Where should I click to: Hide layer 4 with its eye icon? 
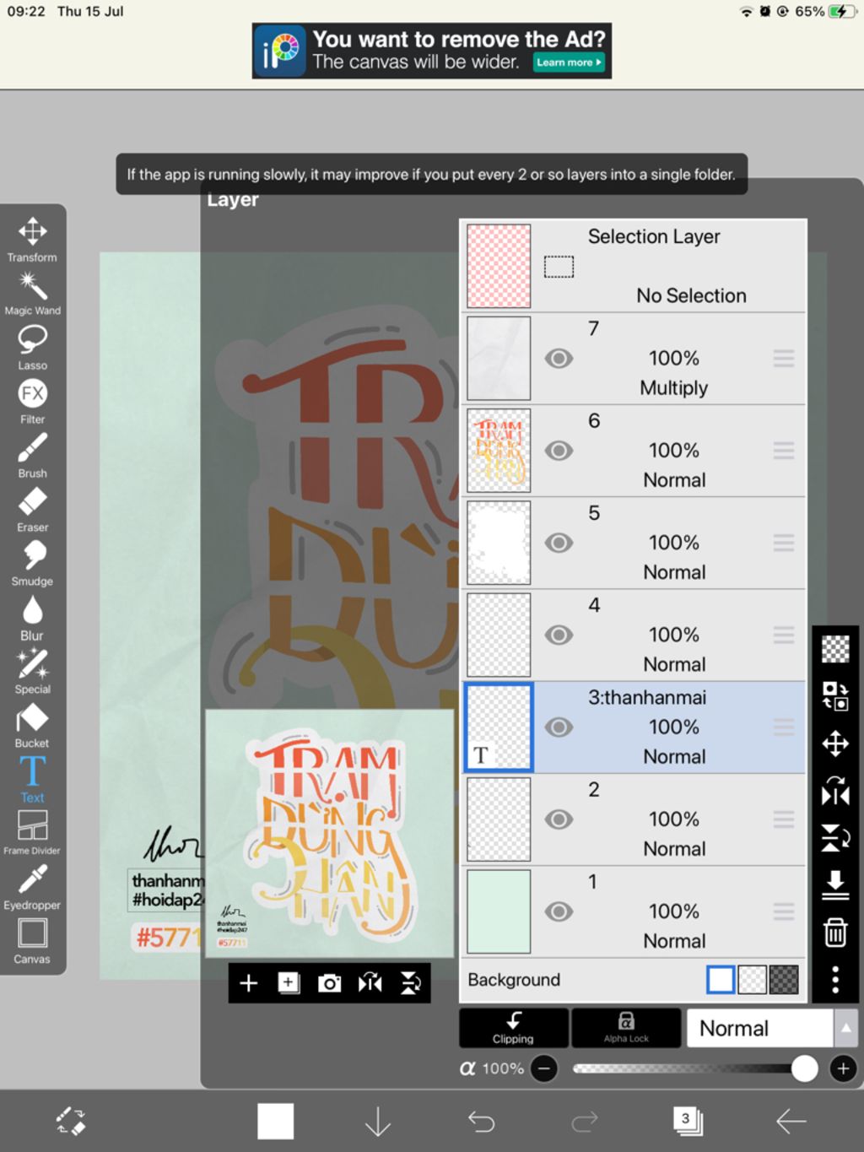pos(559,635)
